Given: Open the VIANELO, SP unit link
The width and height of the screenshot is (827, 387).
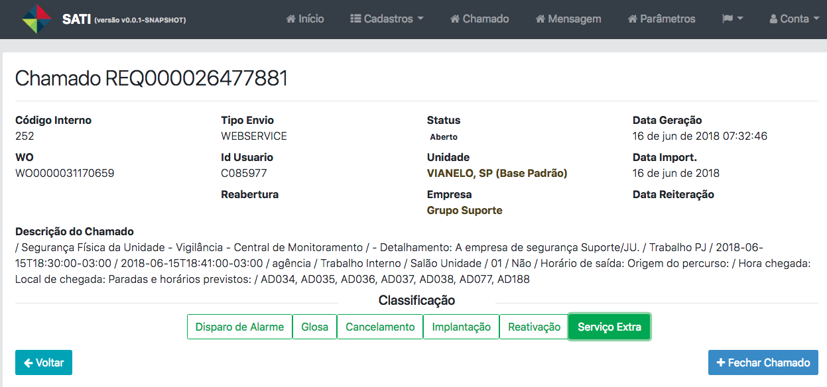Looking at the screenshot, I should point(497,173).
